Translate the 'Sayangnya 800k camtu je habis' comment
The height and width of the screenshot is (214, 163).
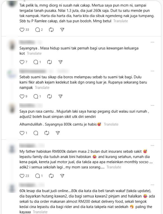pyautogui.click(x=111, y=124)
